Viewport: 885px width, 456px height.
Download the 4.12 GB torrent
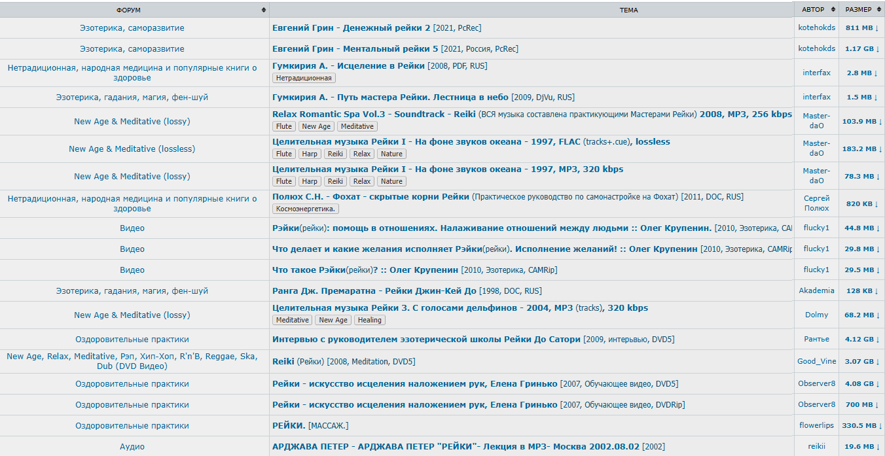point(861,340)
